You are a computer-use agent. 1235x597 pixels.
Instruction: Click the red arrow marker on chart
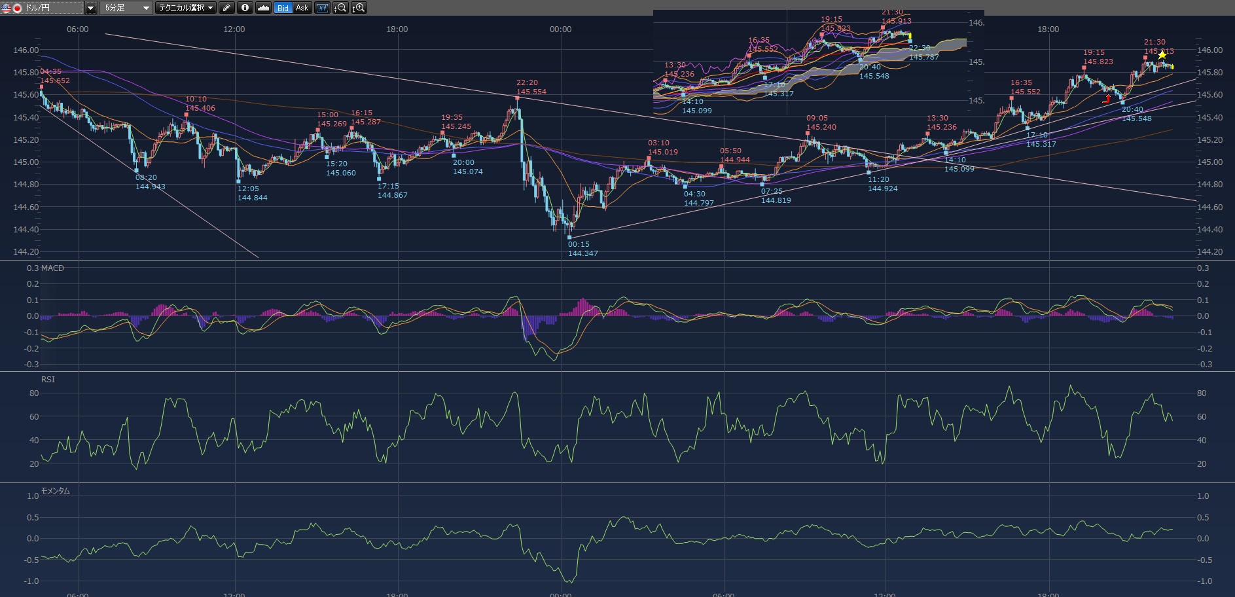point(1106,99)
